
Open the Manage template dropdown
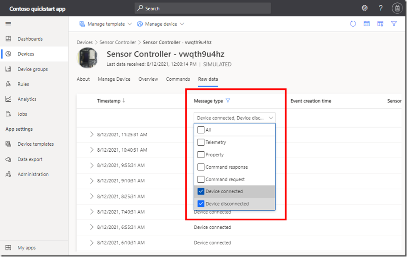click(106, 24)
